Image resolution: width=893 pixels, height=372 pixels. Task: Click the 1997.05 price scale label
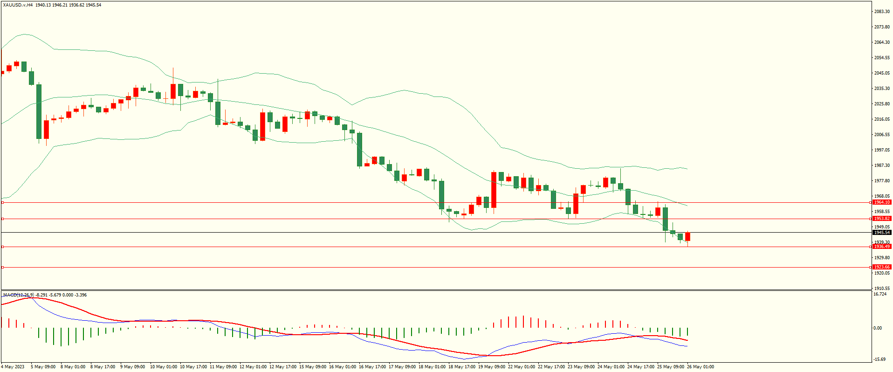[x=882, y=150]
